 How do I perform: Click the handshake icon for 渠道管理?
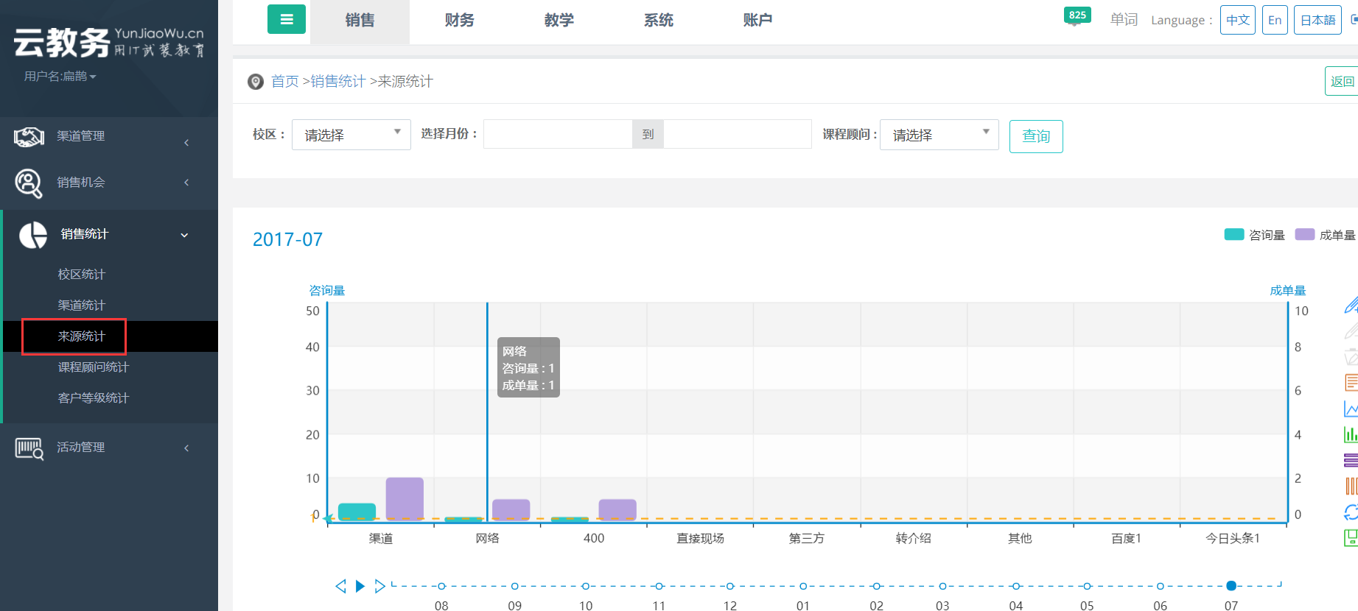pyautogui.click(x=29, y=136)
